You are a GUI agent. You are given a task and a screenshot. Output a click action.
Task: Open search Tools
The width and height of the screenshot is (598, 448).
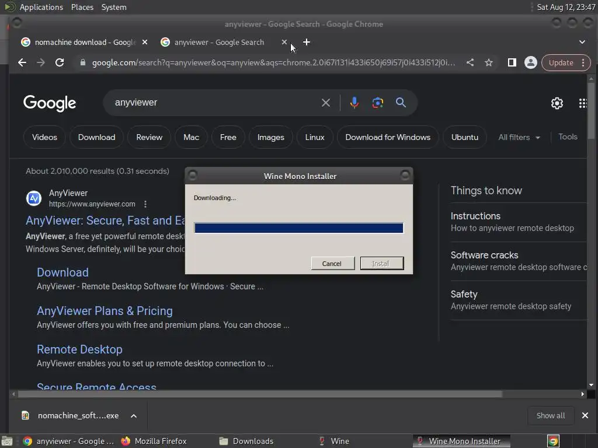pyautogui.click(x=568, y=136)
